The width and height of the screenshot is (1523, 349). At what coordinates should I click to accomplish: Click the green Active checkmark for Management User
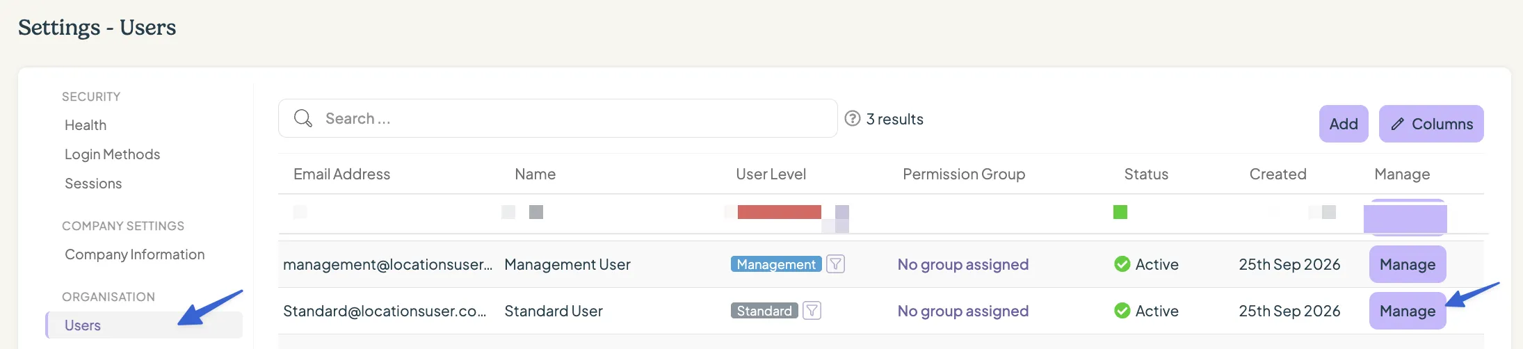pyautogui.click(x=1122, y=264)
